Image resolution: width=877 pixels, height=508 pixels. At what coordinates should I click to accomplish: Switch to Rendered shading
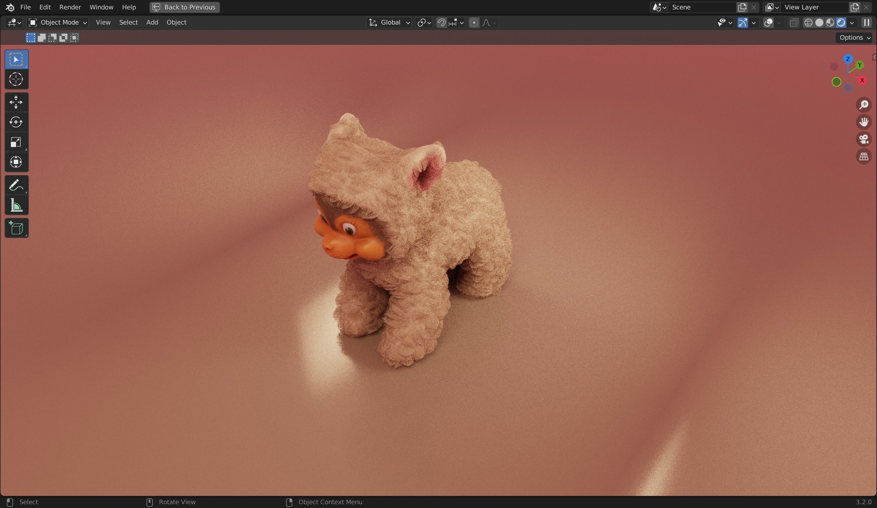point(841,23)
